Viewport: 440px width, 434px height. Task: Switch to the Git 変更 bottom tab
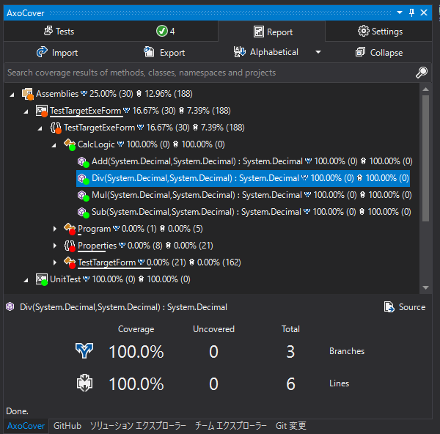290,426
